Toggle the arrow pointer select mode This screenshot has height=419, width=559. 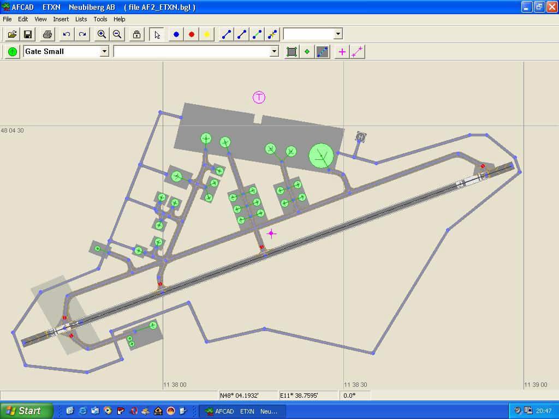157,34
